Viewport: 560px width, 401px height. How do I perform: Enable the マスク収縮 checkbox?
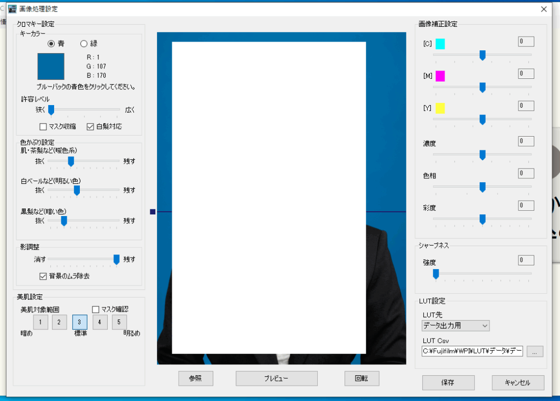(x=43, y=127)
